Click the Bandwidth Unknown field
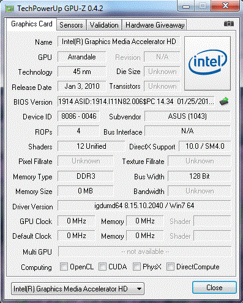The image size is (243, 303). click(x=200, y=191)
